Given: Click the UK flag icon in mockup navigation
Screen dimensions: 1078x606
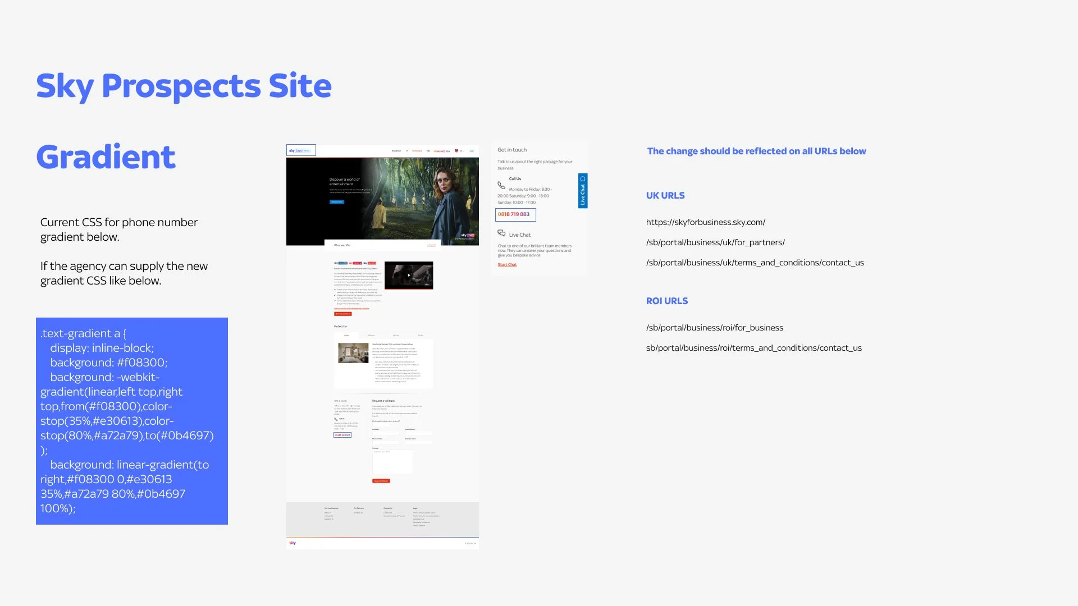Looking at the screenshot, I should [456, 151].
